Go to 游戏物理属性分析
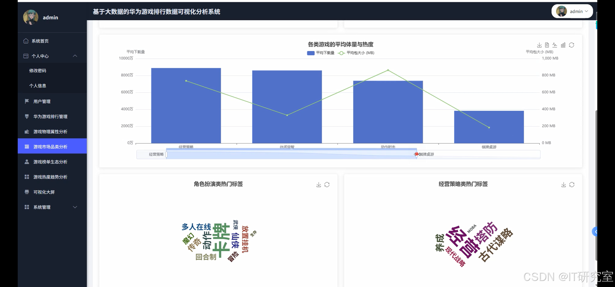 52,132
